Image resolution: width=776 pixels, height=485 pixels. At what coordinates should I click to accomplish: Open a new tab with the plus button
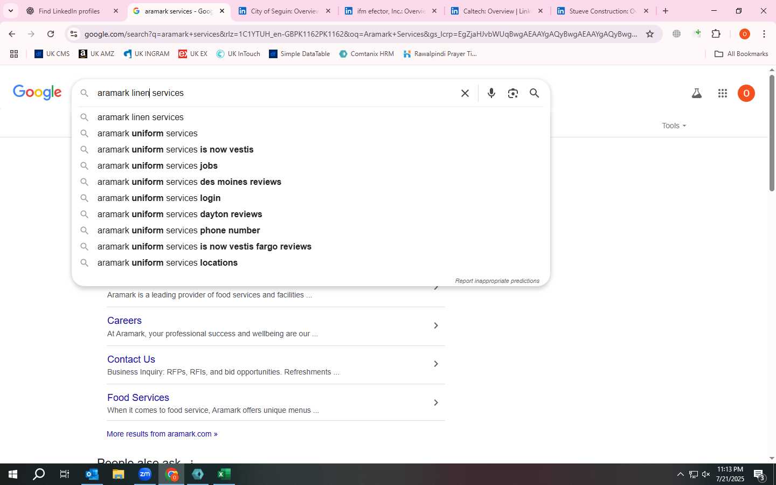pos(666,11)
